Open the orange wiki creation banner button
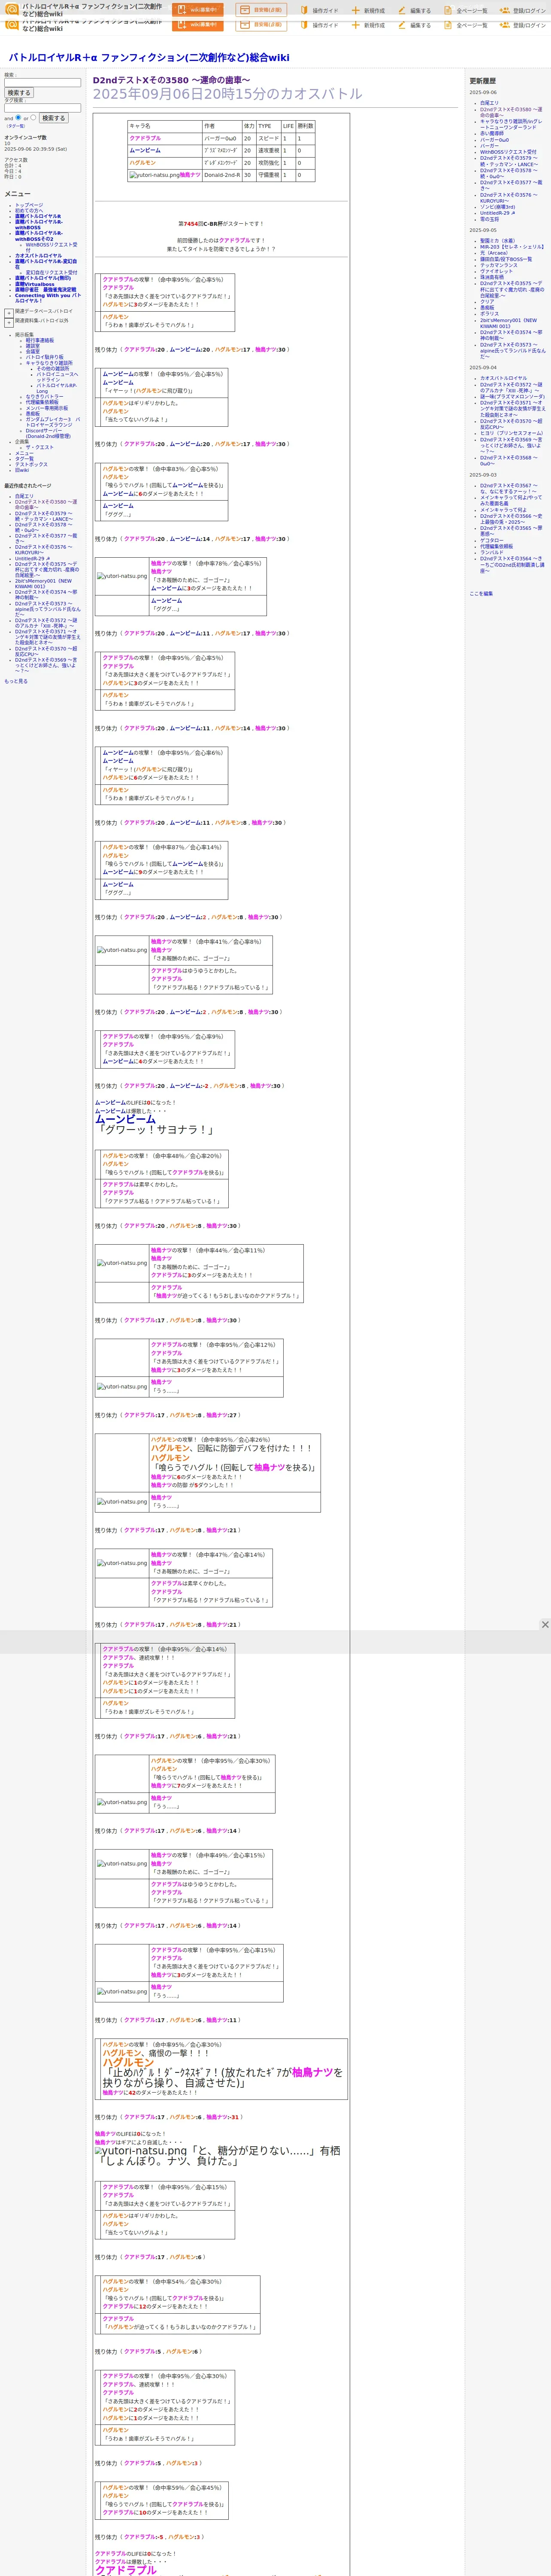The width and height of the screenshot is (551, 2576). coord(198,10)
